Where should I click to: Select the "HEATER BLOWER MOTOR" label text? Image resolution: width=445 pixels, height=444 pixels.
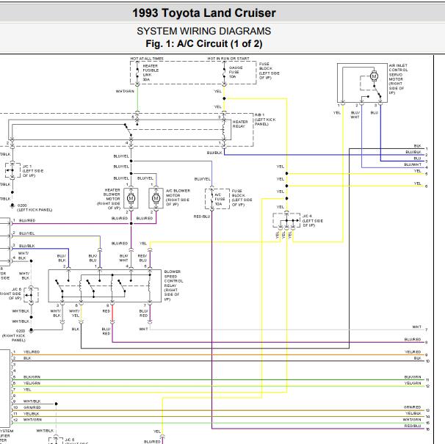[x=109, y=199]
